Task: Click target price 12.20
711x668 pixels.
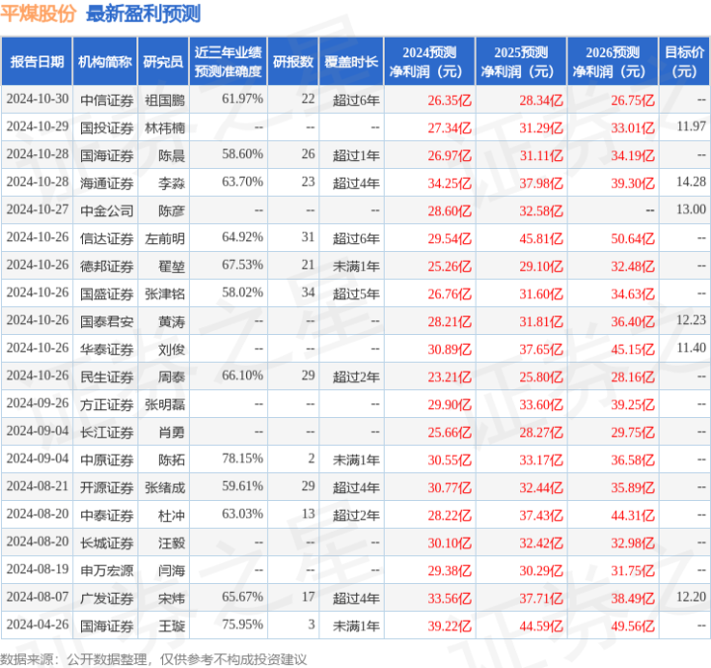Action: tap(691, 597)
